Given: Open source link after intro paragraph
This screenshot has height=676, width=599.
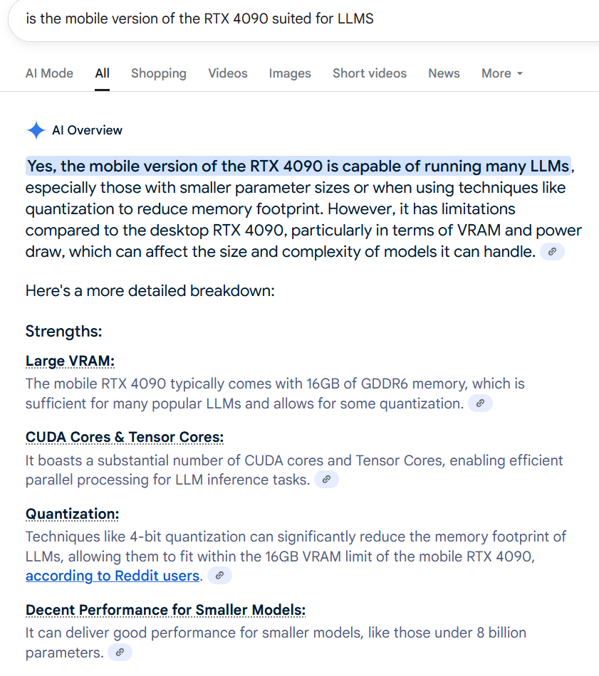Looking at the screenshot, I should point(552,251).
